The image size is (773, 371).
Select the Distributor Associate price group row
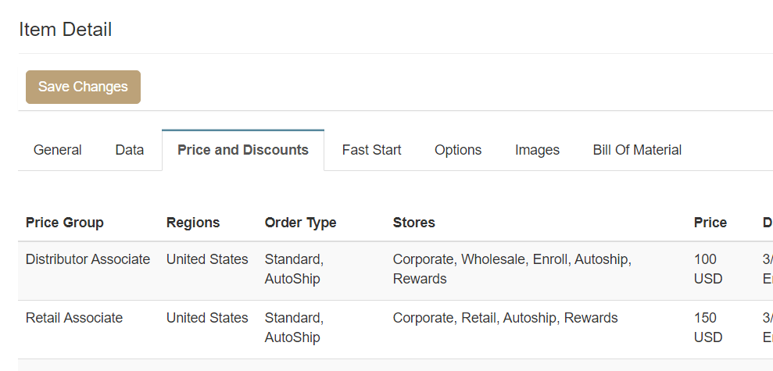tap(88, 259)
